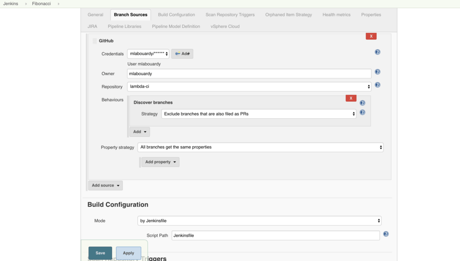
Task: Open the Scan Repository Triggers tab
Action: click(230, 15)
